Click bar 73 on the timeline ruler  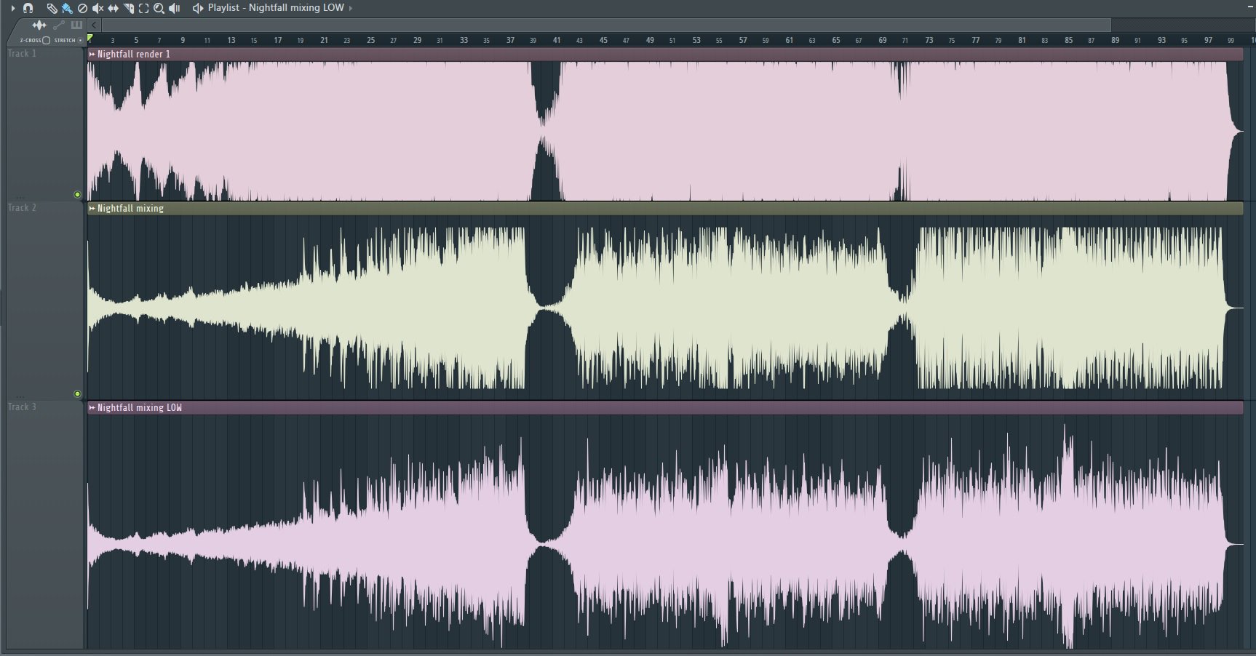pos(929,41)
